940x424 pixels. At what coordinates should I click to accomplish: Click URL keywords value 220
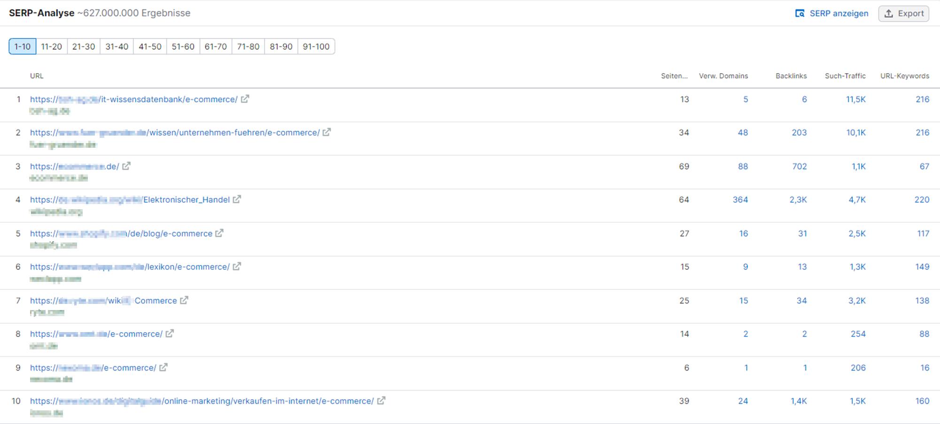(x=922, y=199)
